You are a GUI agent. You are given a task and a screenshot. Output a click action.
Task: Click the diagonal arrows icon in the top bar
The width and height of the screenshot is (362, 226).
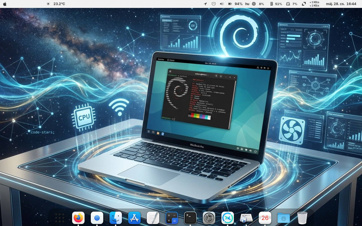(x=304, y=4)
